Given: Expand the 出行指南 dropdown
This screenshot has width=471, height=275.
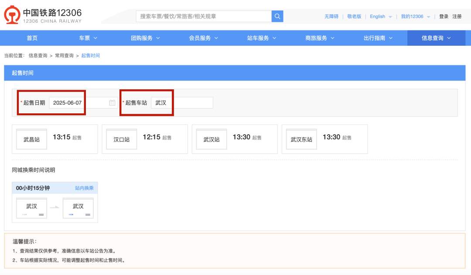Looking at the screenshot, I should point(378,38).
